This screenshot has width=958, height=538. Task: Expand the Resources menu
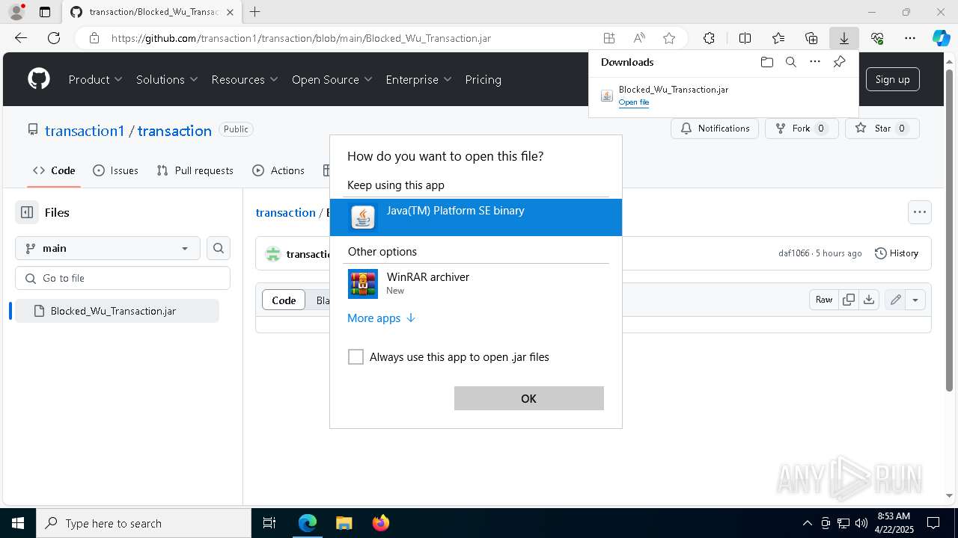[x=245, y=79]
